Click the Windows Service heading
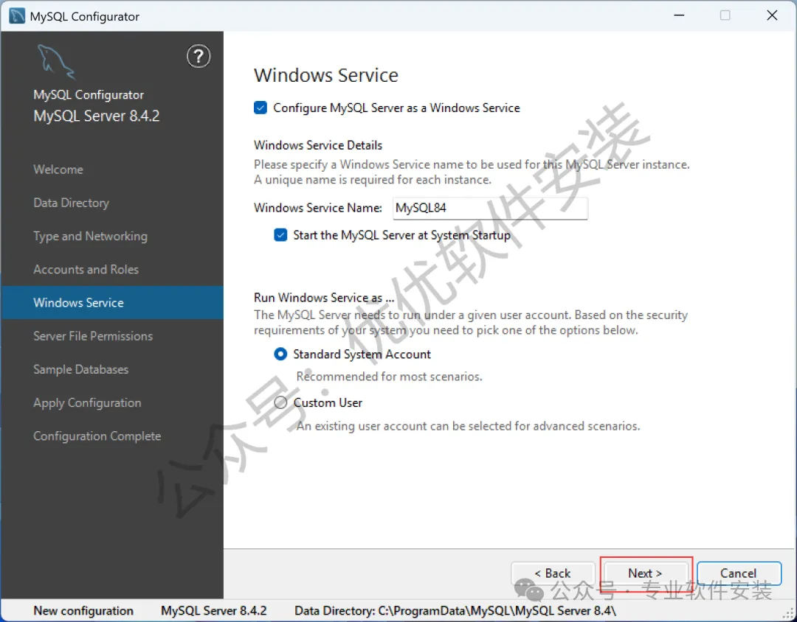 pos(326,75)
